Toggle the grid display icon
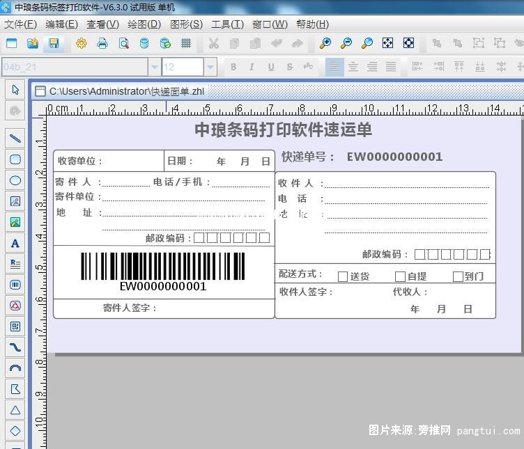Screen dimensions: 524x449 [186, 43]
